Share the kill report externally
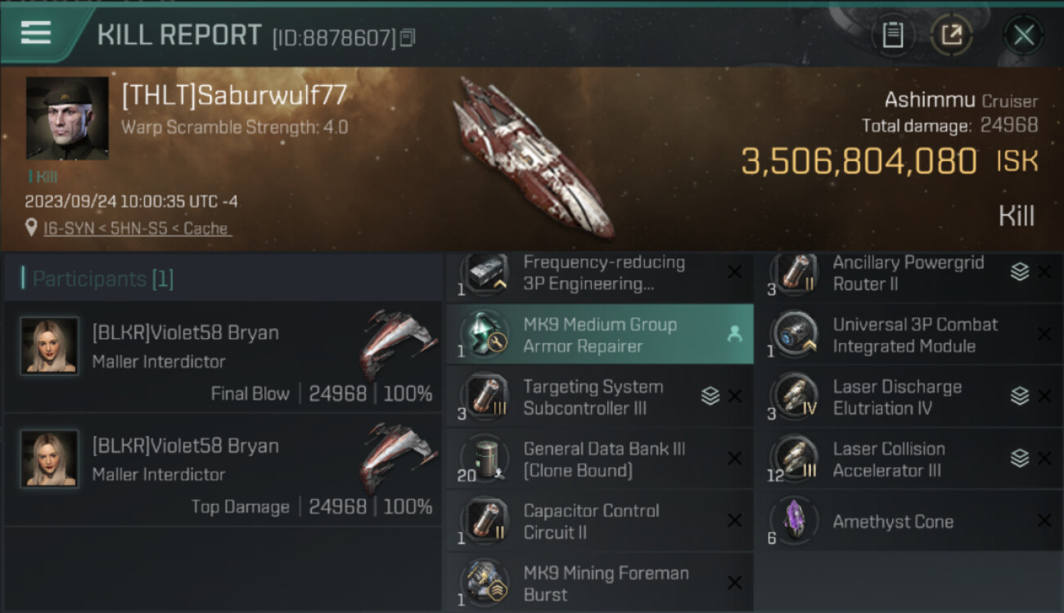 tap(951, 35)
